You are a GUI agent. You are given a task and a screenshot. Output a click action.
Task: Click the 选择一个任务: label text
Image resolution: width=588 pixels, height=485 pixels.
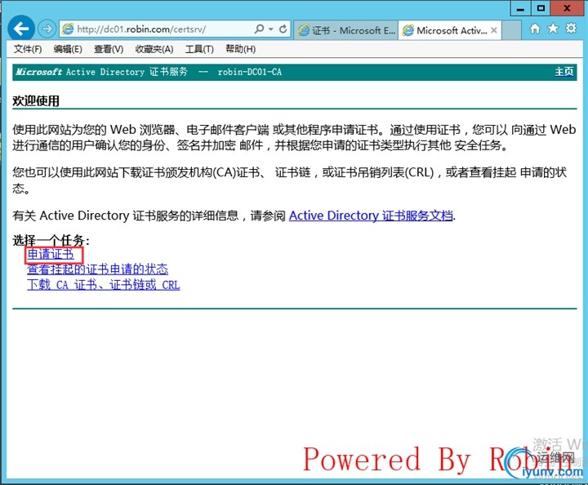pos(51,240)
